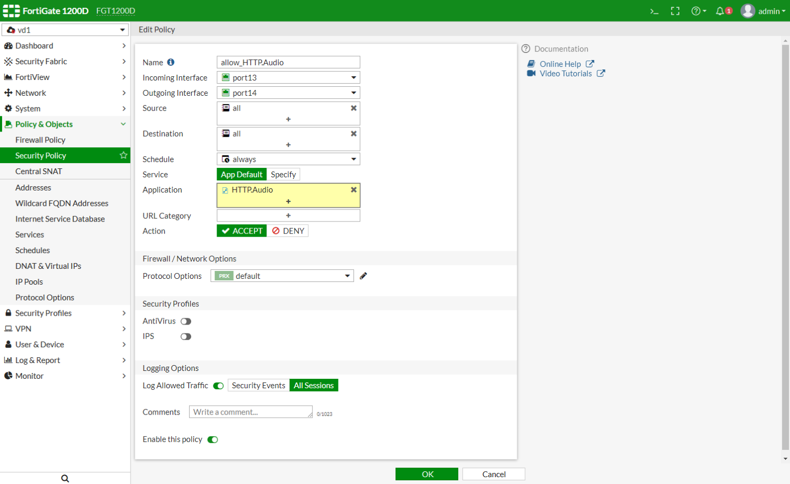Image resolution: width=790 pixels, height=484 pixels.
Task: Navigate to Central SNAT in the sidebar
Action: [38, 171]
